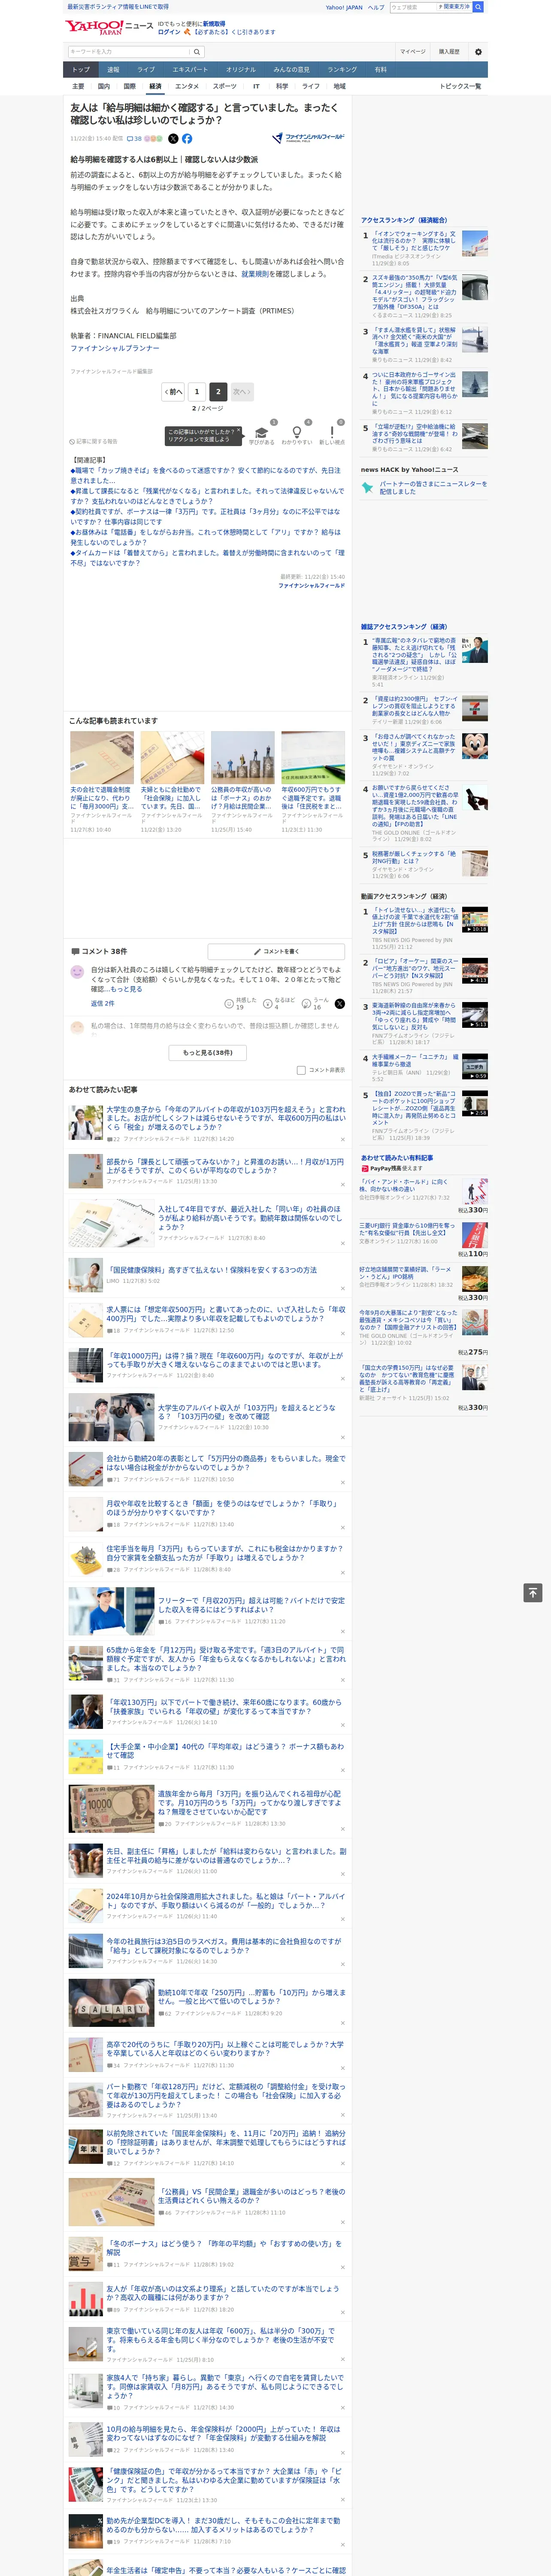The height and width of the screenshot is (2576, 551).
Task: Open the 購入履歴 link
Action: coord(449,51)
